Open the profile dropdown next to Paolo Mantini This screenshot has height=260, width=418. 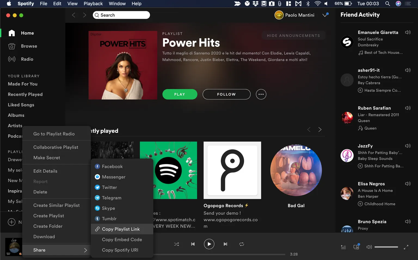click(x=325, y=15)
